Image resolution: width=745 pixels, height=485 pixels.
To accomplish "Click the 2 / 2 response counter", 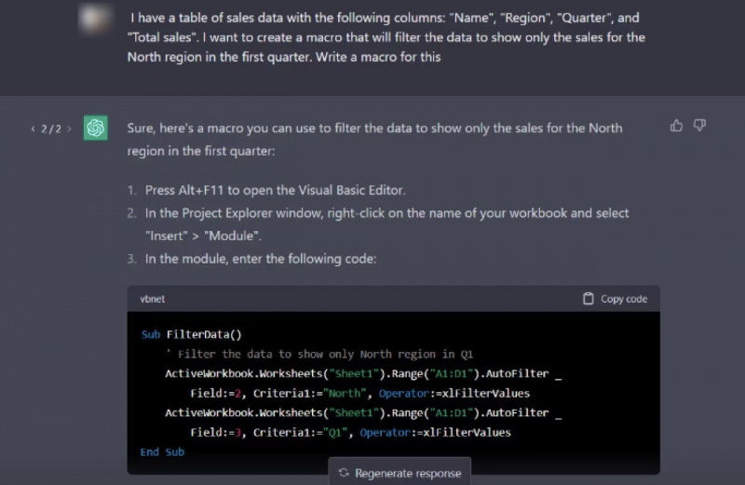I will point(51,129).
